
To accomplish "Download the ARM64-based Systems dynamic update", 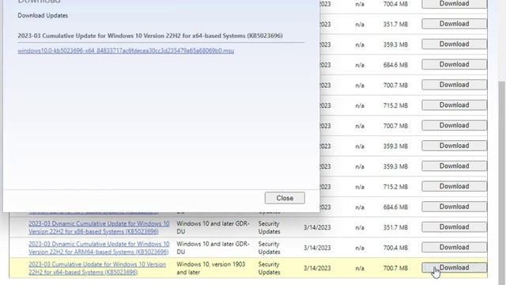I will tap(454, 247).
